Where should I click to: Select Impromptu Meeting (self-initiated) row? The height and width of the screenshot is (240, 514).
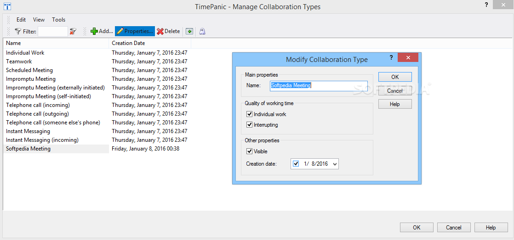(x=97, y=96)
